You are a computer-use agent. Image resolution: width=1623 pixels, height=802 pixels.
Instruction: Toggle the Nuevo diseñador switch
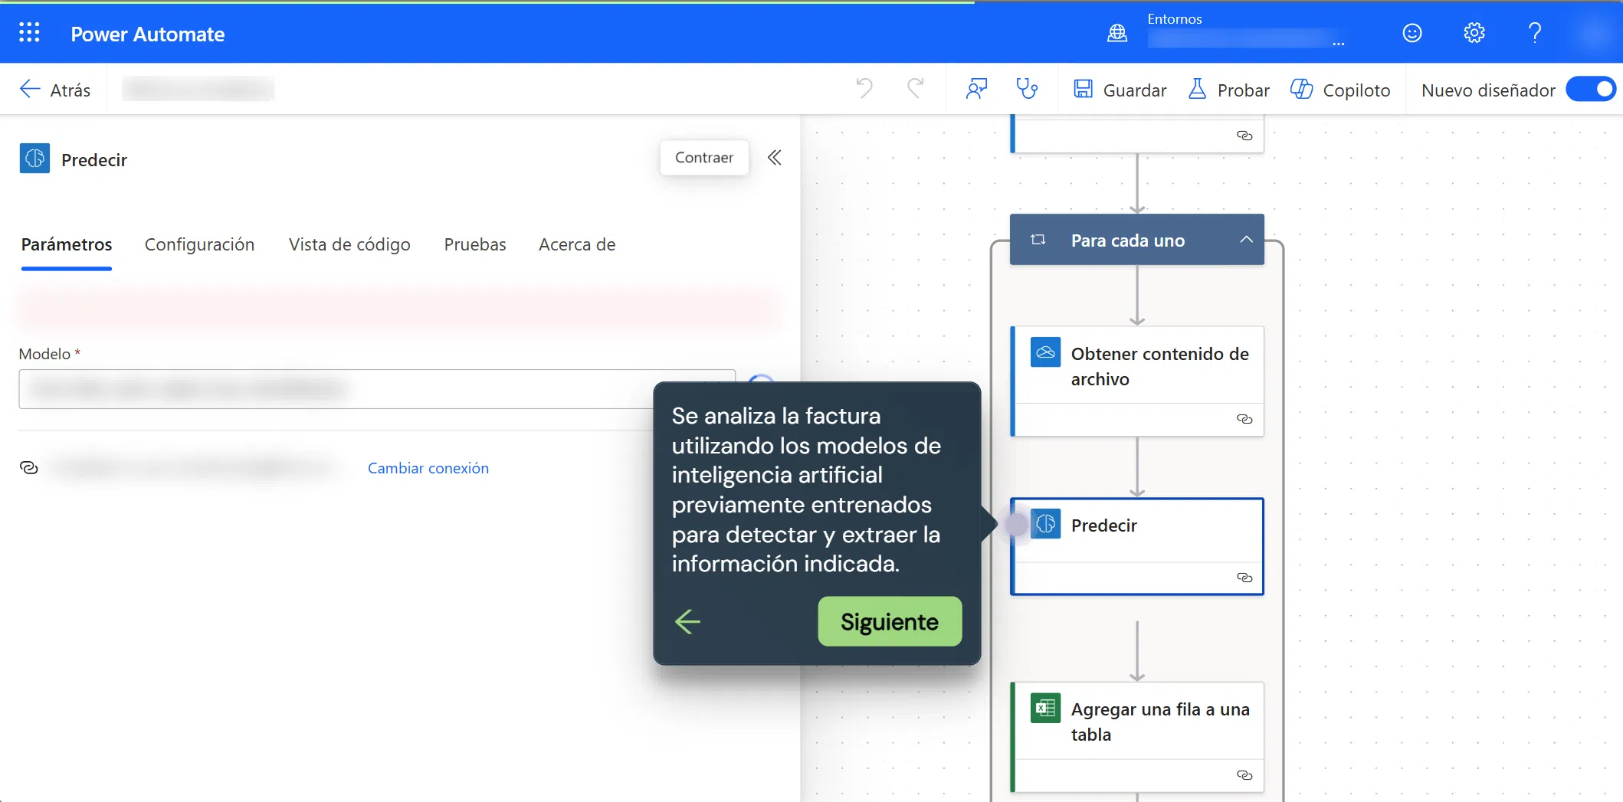pos(1590,90)
